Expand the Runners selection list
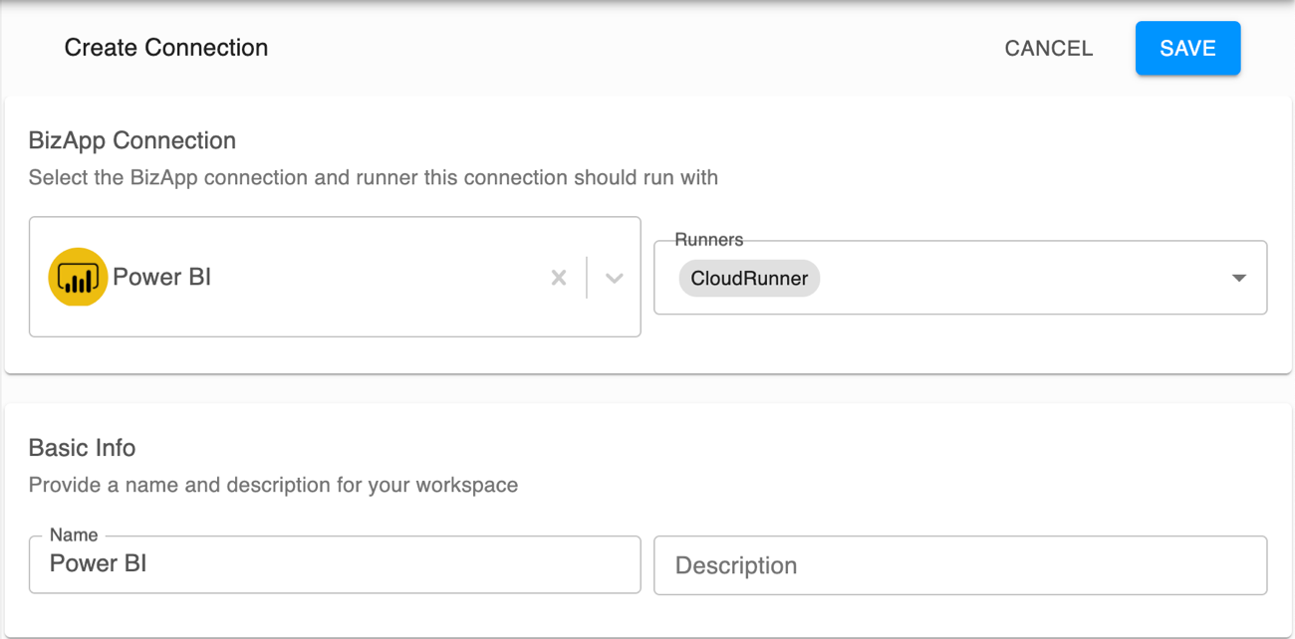The image size is (1295, 639). pyautogui.click(x=1238, y=278)
